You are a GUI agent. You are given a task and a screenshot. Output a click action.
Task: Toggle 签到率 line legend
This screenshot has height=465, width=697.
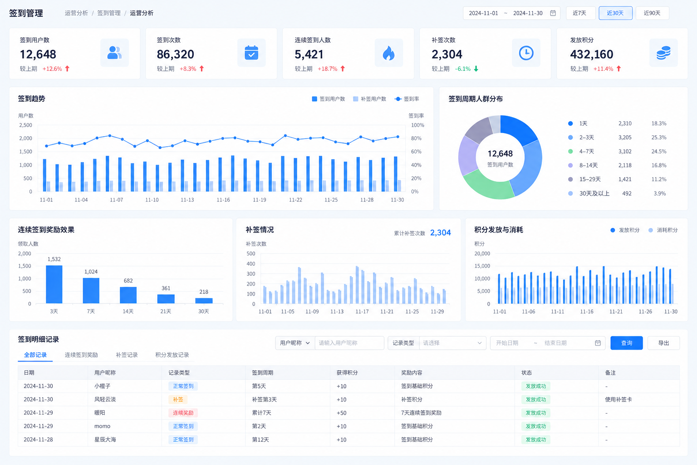point(407,99)
